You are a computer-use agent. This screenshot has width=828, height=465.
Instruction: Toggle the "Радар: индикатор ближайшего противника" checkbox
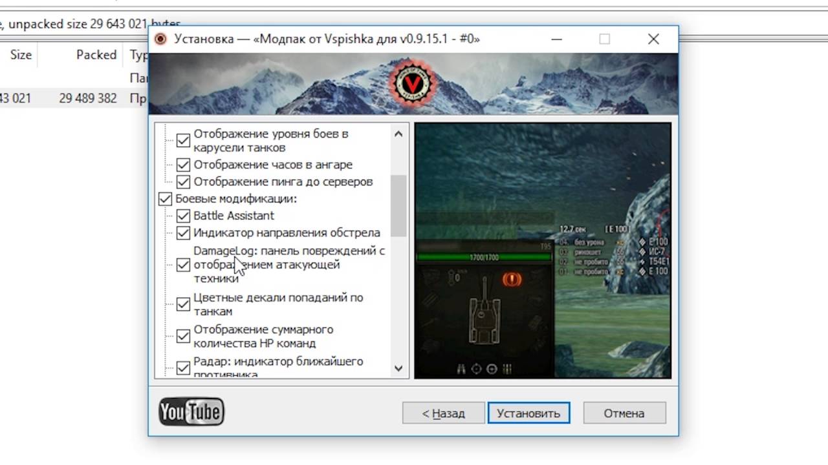[x=183, y=367]
